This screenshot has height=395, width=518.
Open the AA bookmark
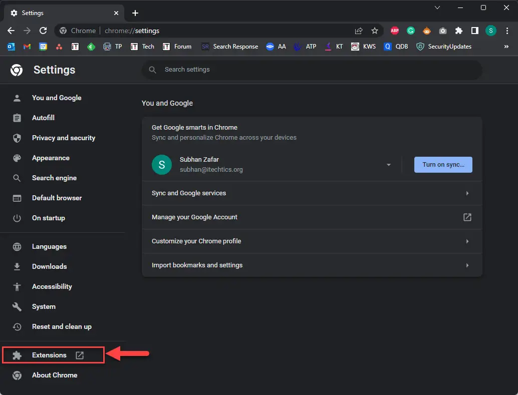pyautogui.click(x=276, y=47)
